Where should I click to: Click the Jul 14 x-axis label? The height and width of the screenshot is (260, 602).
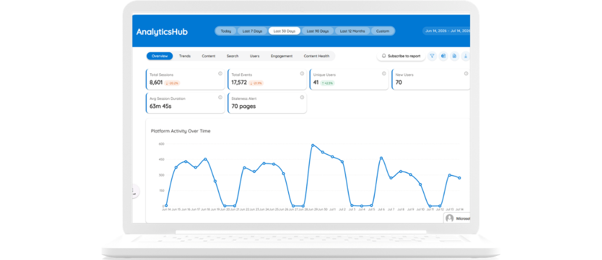coord(460,210)
